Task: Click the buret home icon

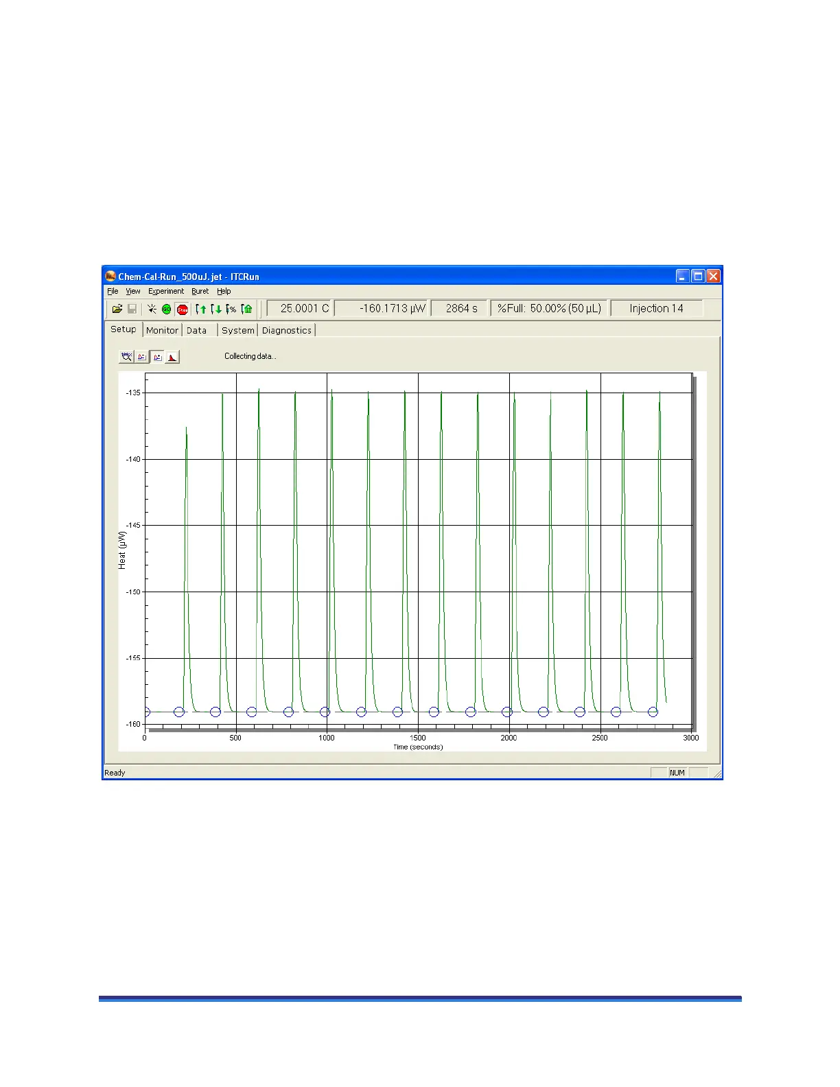Action: 246,309
